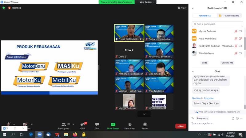Screen dimensions: 246x138
Task: Click the Invite button
Action: [x=204, y=63]
